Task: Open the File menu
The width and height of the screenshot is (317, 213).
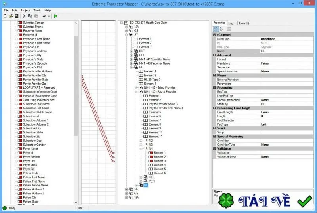Action: pyautogui.click(x=6, y=10)
